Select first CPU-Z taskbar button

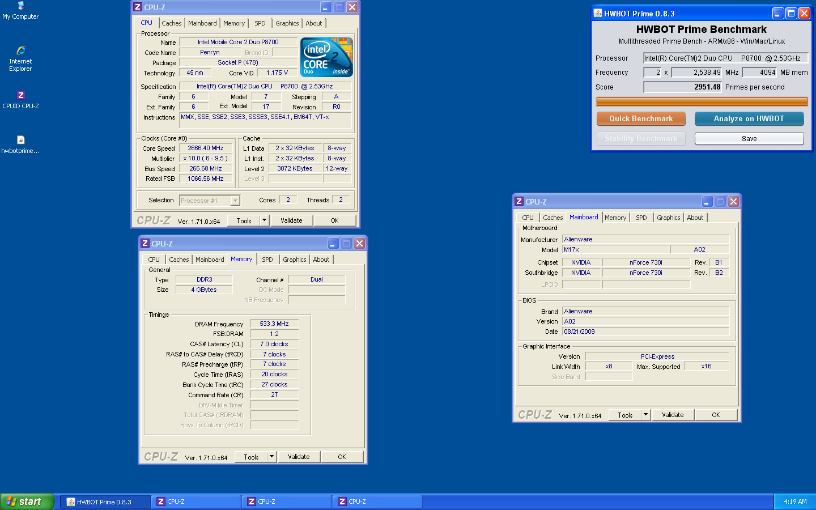coord(196,501)
